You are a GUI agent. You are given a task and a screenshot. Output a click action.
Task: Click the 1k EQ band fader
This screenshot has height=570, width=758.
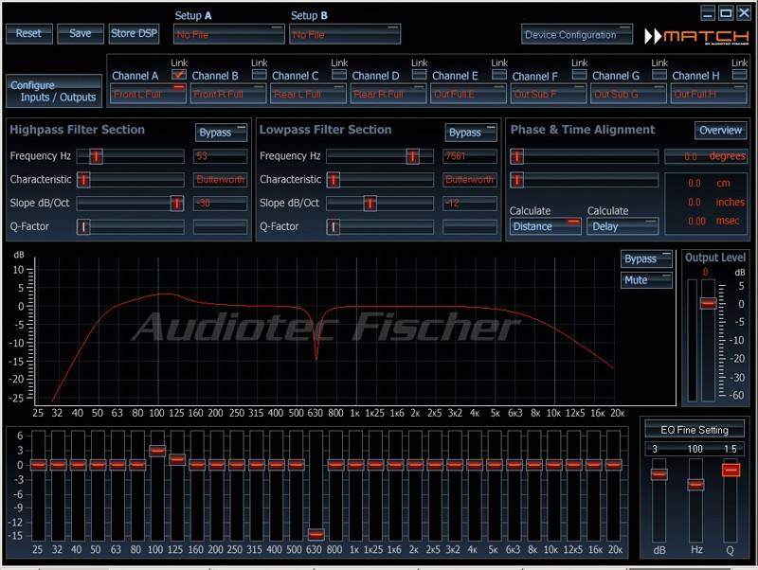[356, 465]
